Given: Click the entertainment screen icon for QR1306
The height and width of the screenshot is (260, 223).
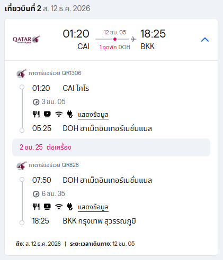Looking at the screenshot, I should [x=47, y=114].
